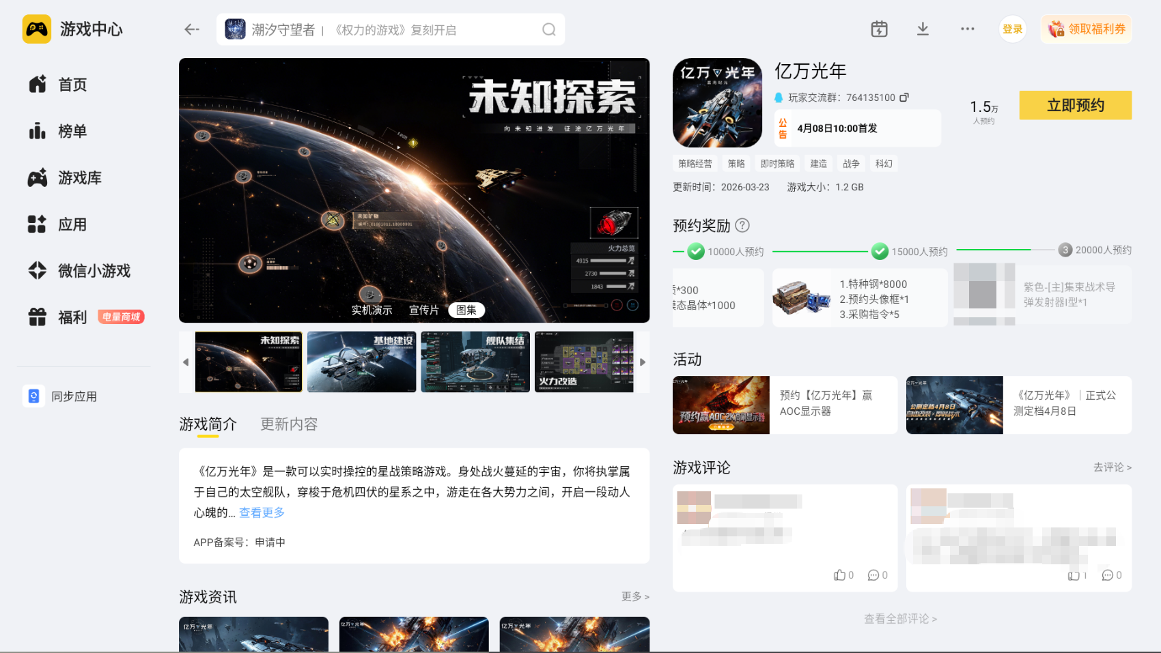Click the 电量商城 badge
1161x653 pixels.
(121, 317)
